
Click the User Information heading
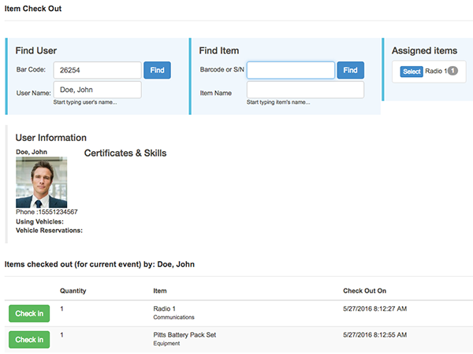(51, 138)
